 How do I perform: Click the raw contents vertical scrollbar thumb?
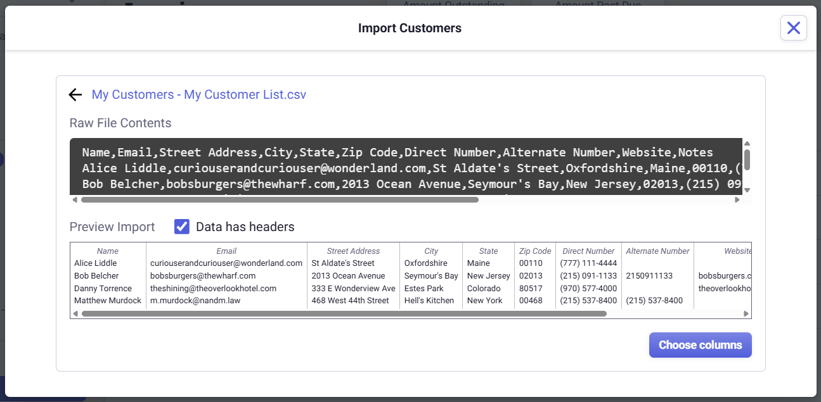tap(747, 160)
